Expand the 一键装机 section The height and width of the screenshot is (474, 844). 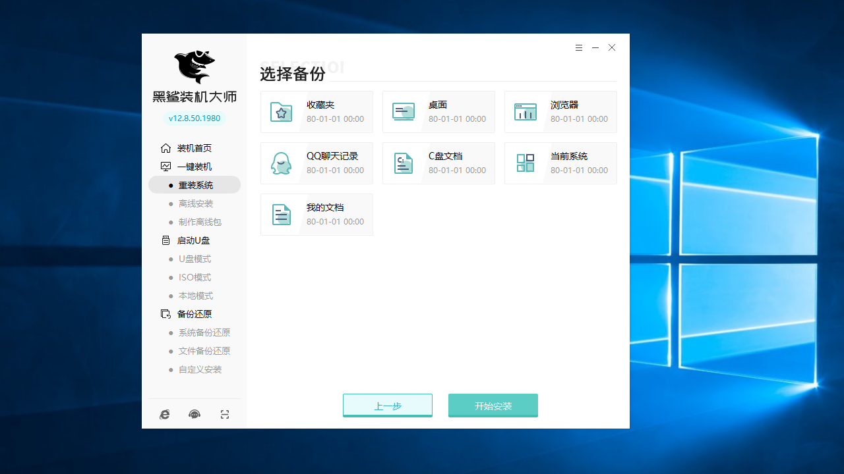click(194, 167)
